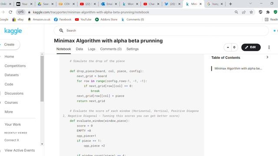Viewport: 278px width, 156px height.
Task: Expand the More sidebar item
Action: pyautogui.click(x=9, y=112)
